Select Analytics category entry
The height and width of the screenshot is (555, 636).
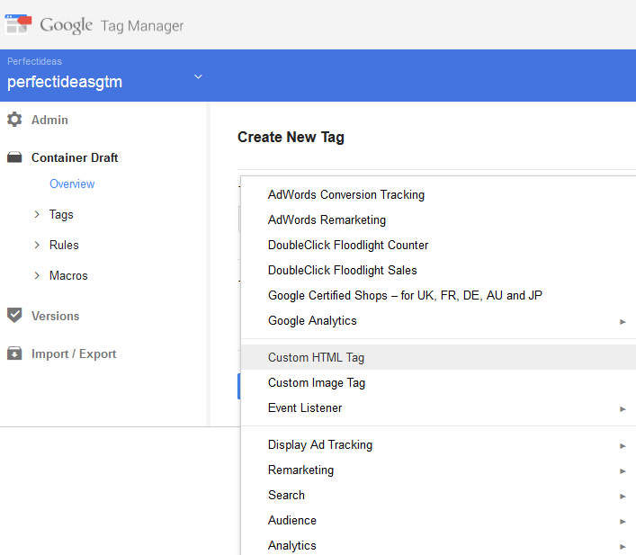pos(438,545)
